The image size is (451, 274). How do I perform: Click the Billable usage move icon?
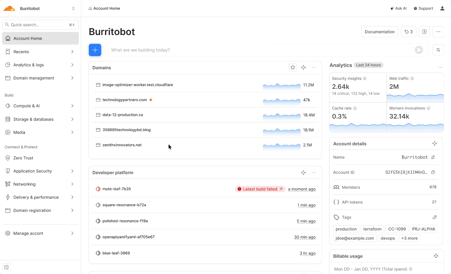(x=436, y=256)
